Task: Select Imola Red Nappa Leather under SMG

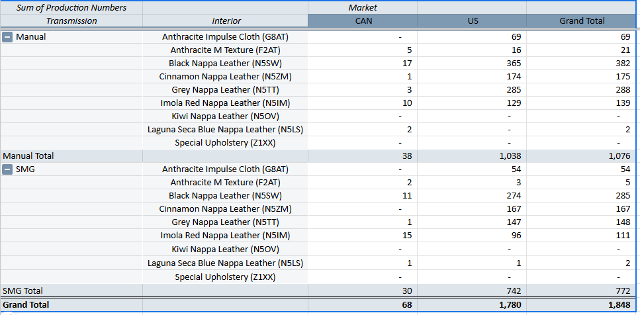Action: click(x=225, y=236)
